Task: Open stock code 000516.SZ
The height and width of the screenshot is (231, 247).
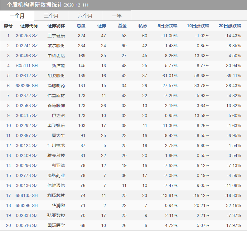Action: point(27,225)
